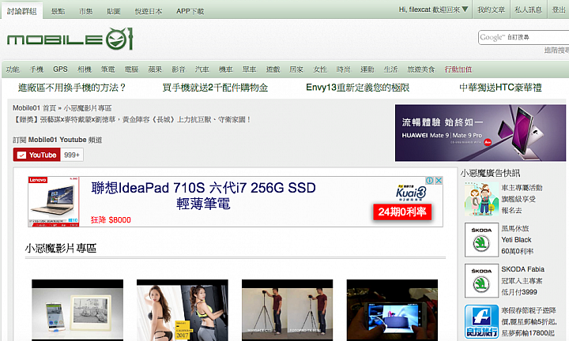The image size is (569, 341).
Task: Click the 登出 logout link
Action: [x=559, y=9]
